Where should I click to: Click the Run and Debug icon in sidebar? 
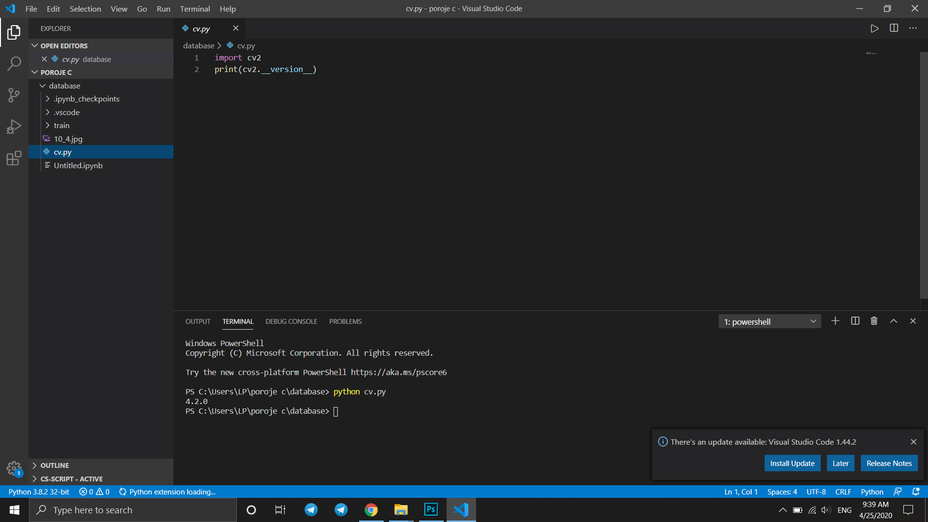tap(14, 127)
